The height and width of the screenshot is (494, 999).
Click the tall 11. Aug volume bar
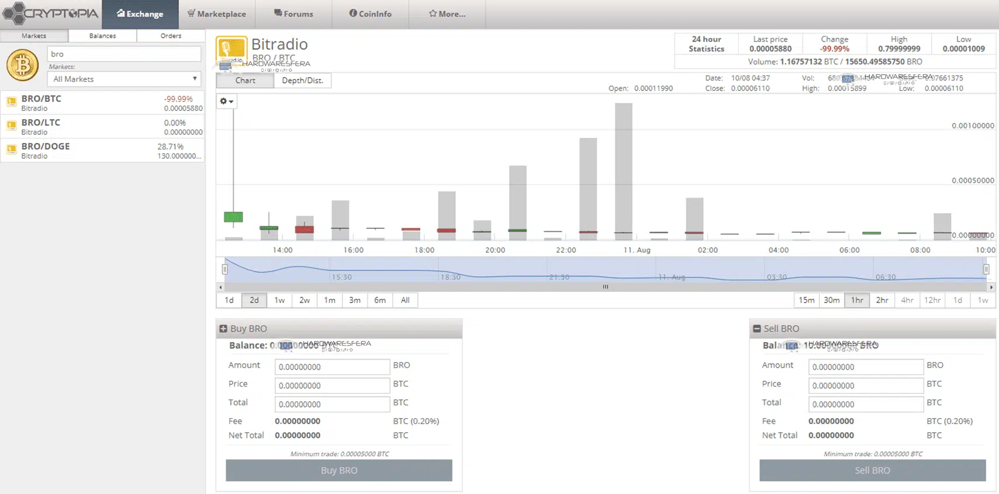624,172
